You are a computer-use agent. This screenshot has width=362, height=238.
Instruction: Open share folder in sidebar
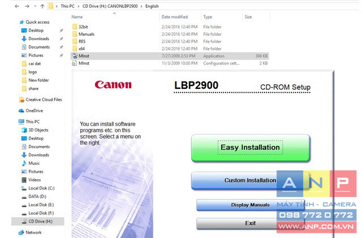[x=30, y=88]
